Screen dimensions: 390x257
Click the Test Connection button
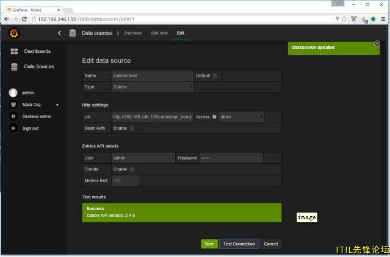[239, 244]
